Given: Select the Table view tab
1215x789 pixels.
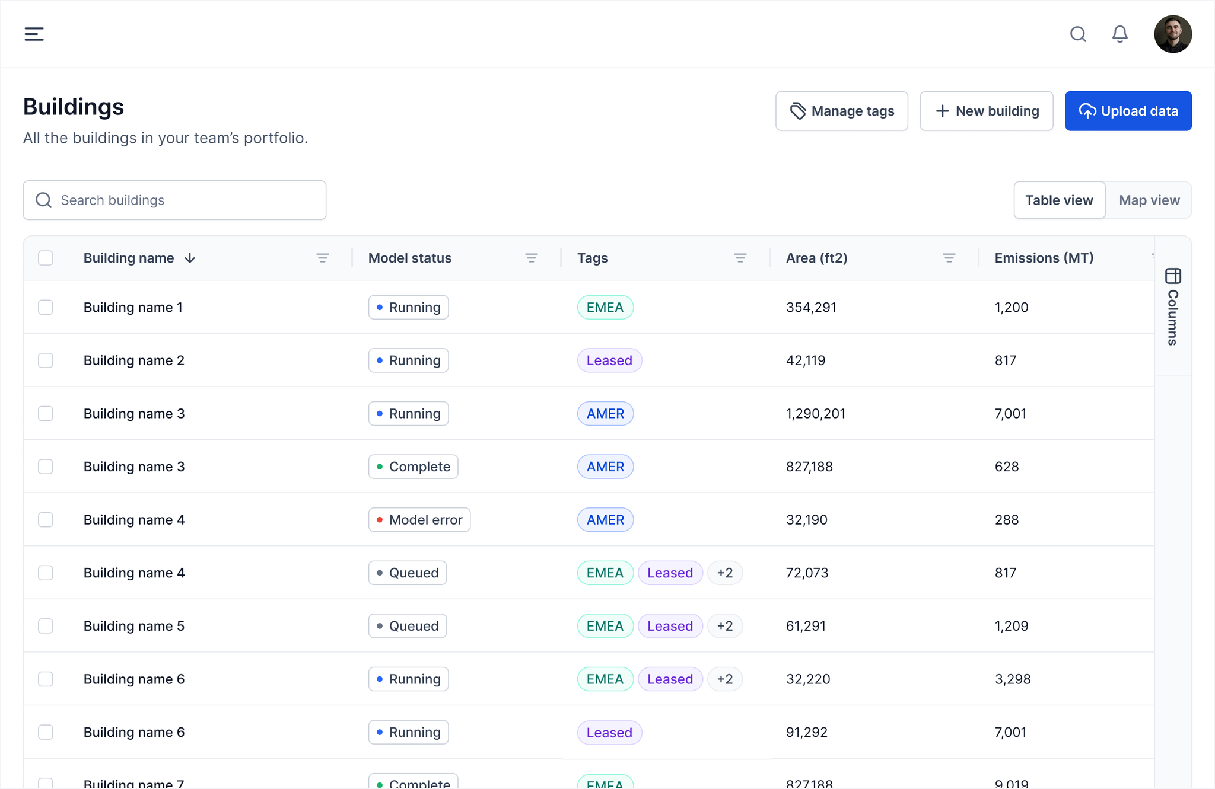Looking at the screenshot, I should [x=1059, y=200].
